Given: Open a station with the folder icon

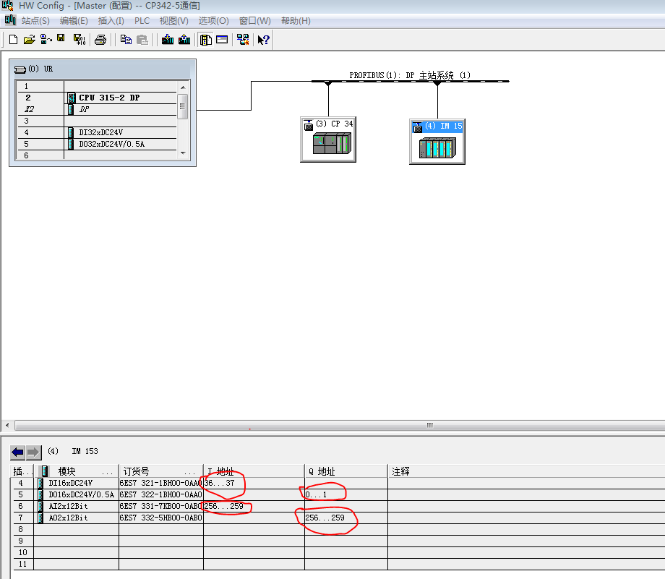Looking at the screenshot, I should click(x=29, y=40).
